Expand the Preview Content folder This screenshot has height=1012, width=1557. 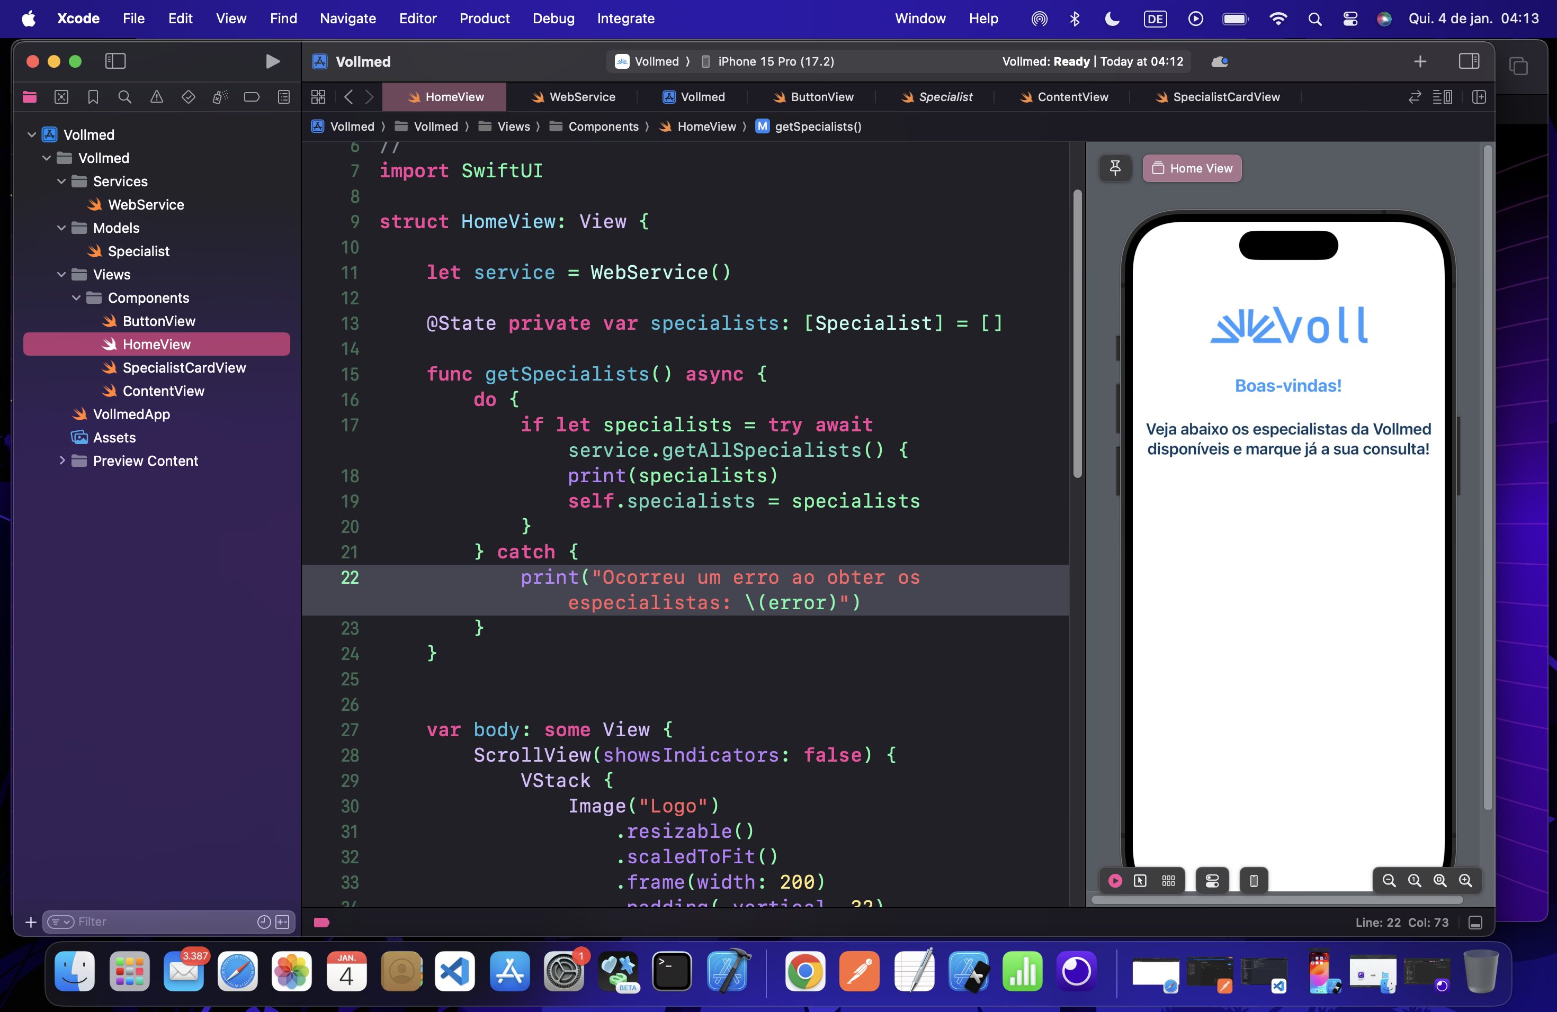62,461
